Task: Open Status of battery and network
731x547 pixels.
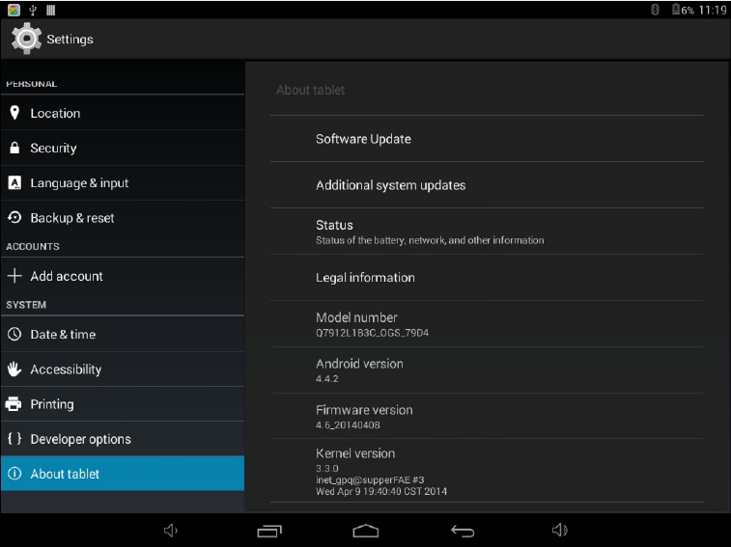Action: [487, 232]
